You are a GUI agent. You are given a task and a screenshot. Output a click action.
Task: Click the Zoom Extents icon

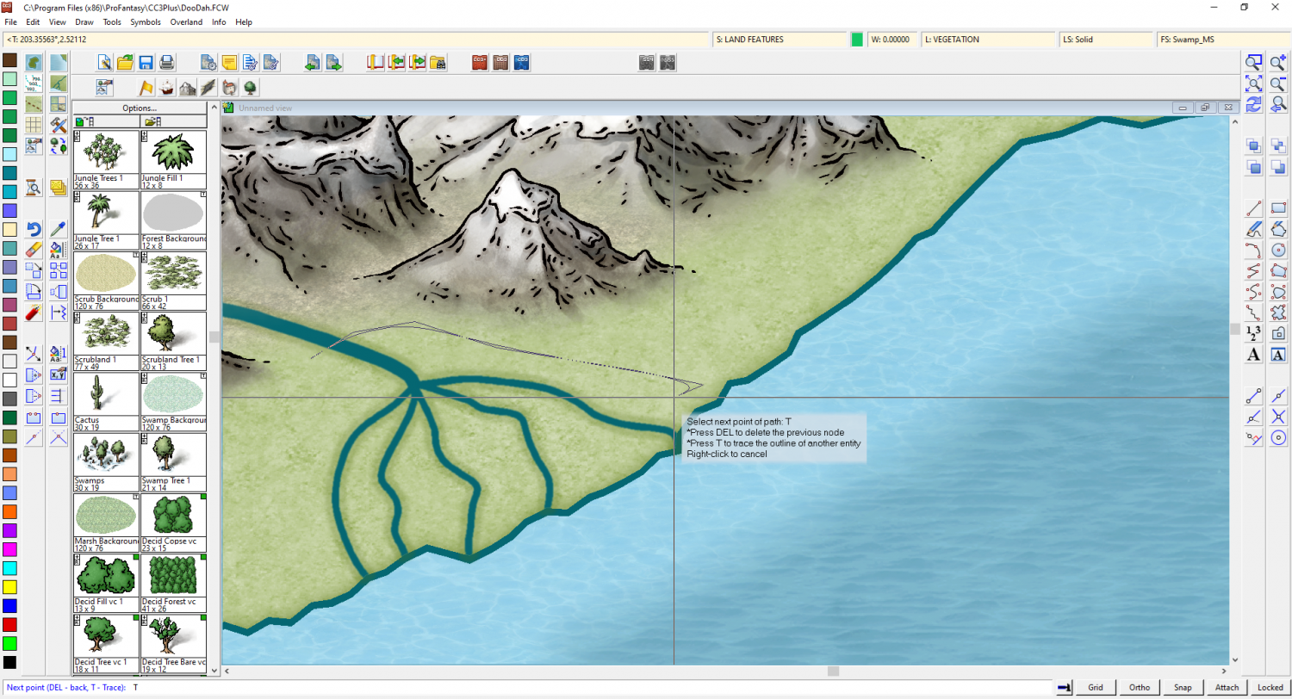[1254, 84]
